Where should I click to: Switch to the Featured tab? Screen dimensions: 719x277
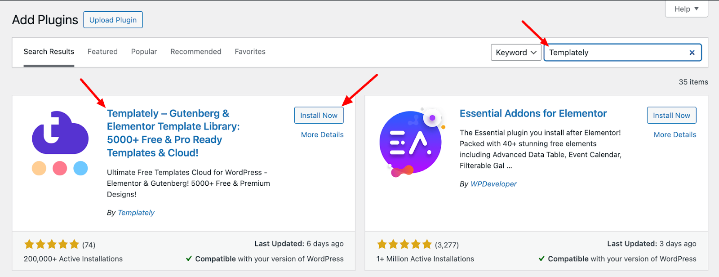pos(102,52)
